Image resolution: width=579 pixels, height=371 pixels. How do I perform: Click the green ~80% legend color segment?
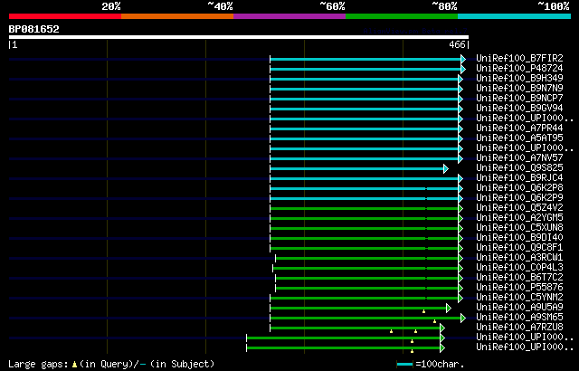tap(402, 16)
